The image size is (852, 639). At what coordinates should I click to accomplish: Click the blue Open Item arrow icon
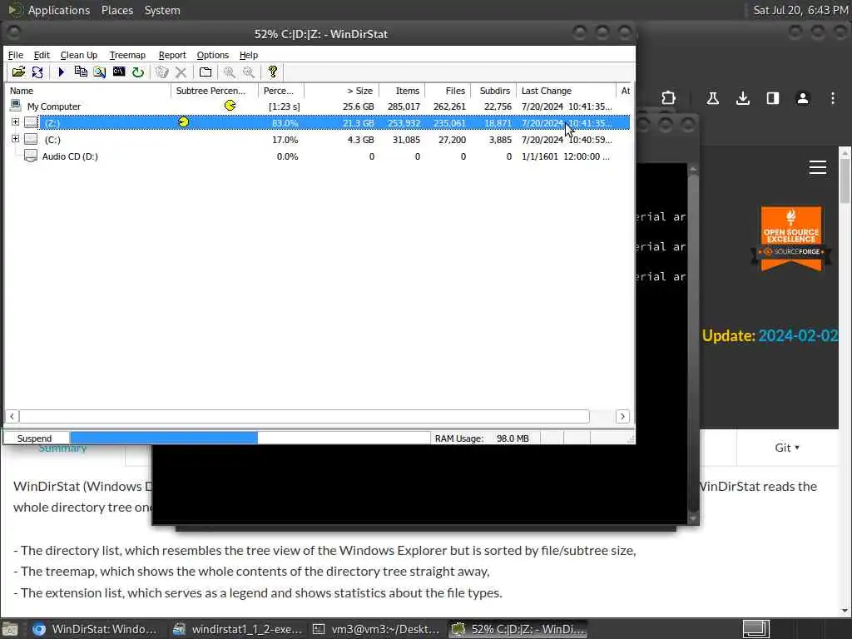(x=61, y=72)
